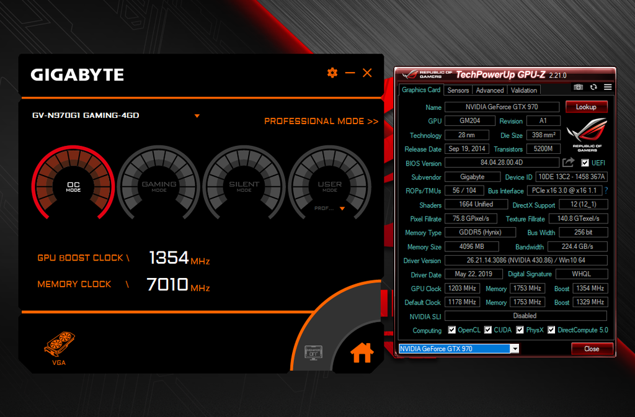Screen dimensions: 635x417
Task: Minimize the Gigabyte window
Action: 350,73
